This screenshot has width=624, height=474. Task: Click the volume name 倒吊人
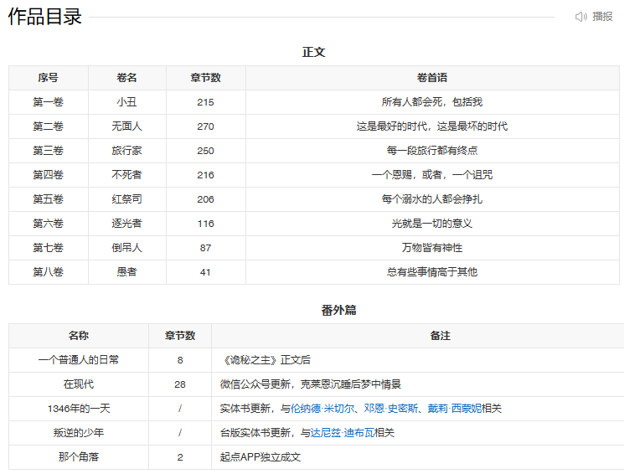pos(127,248)
